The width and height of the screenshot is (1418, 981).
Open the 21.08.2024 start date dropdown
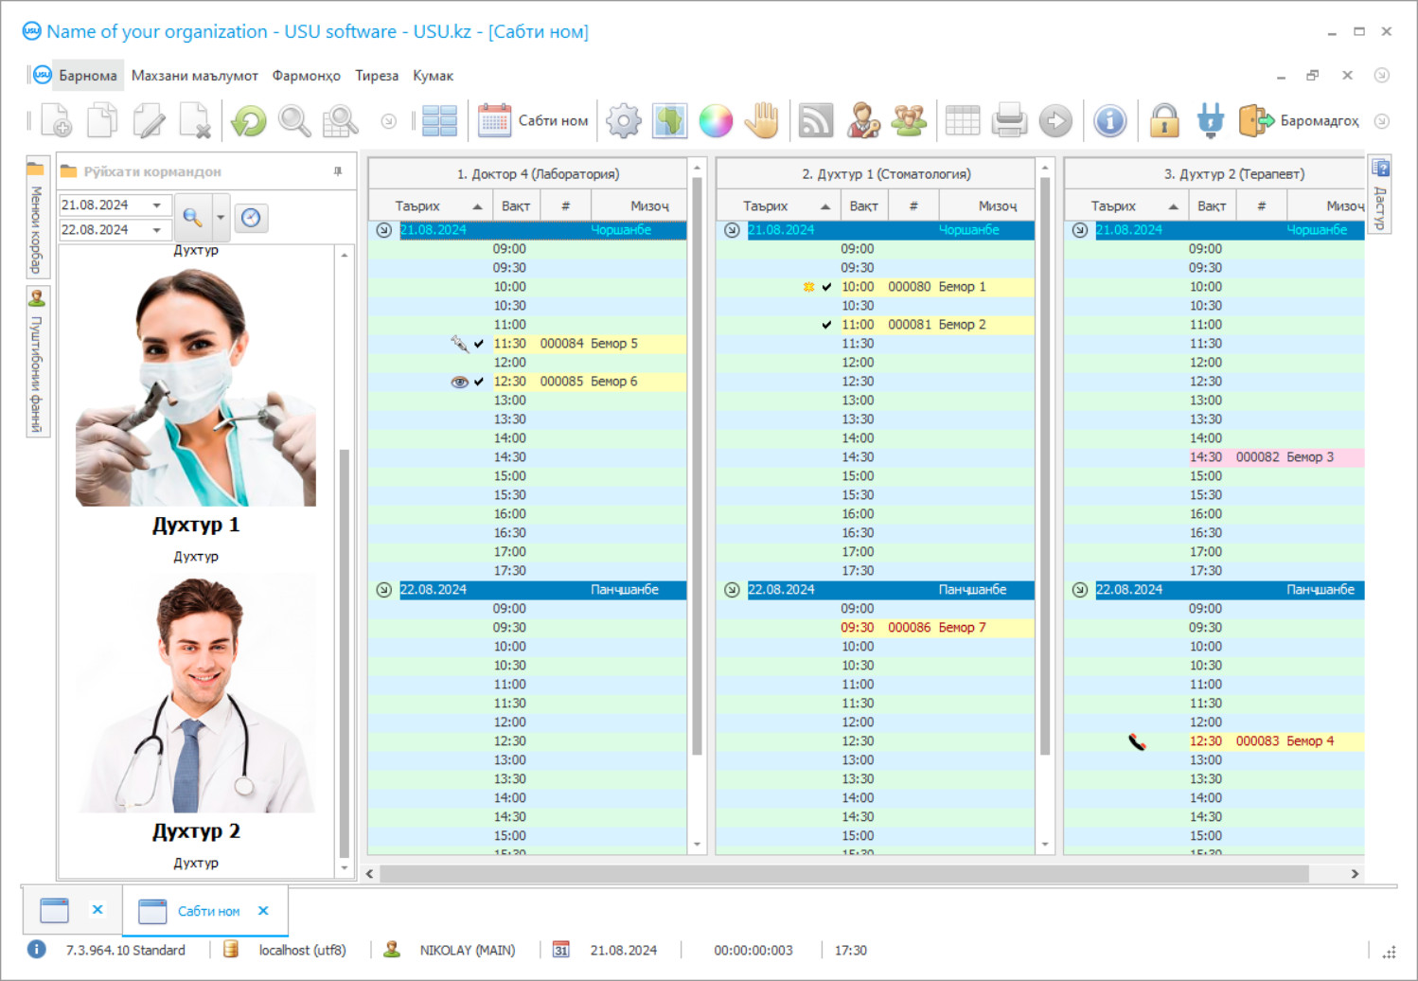157,205
